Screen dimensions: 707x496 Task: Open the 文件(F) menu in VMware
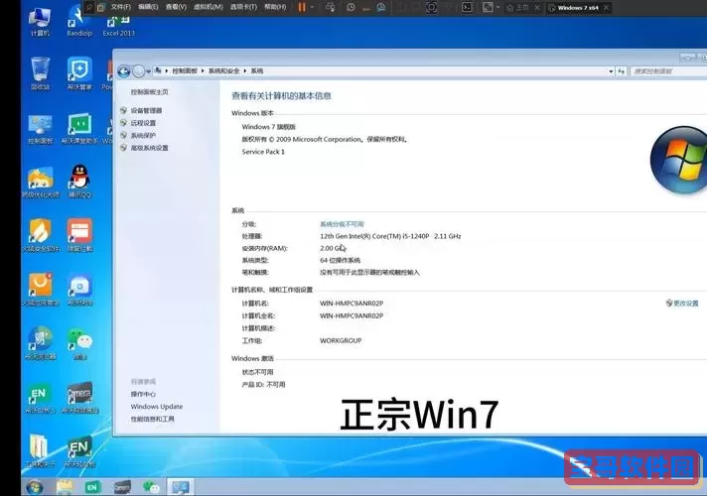(120, 7)
